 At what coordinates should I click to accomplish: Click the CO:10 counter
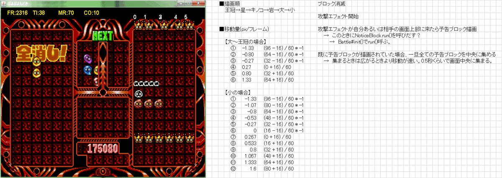click(92, 13)
